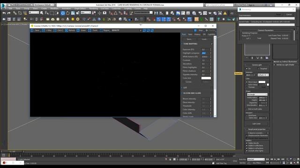The height and width of the screenshot is (168, 300).
Task: Collapse the BLOOM AND GLARE section
Action: coord(182,93)
